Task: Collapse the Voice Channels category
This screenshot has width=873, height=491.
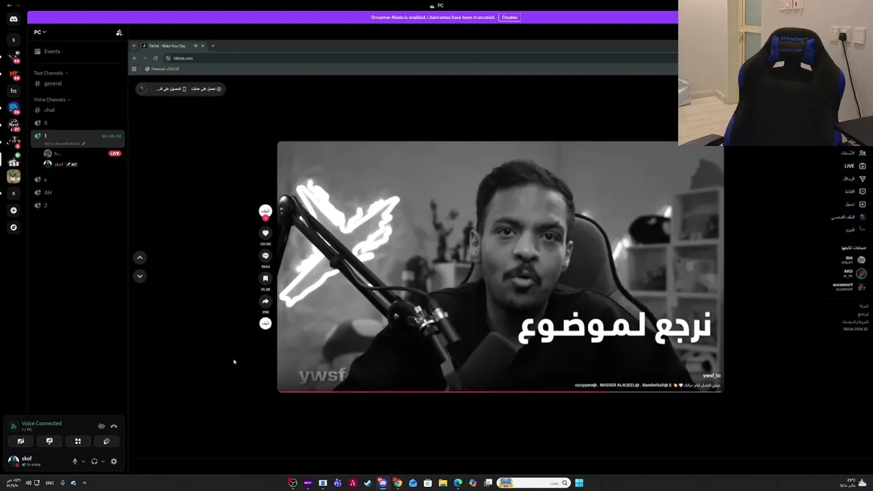Action: (52, 100)
